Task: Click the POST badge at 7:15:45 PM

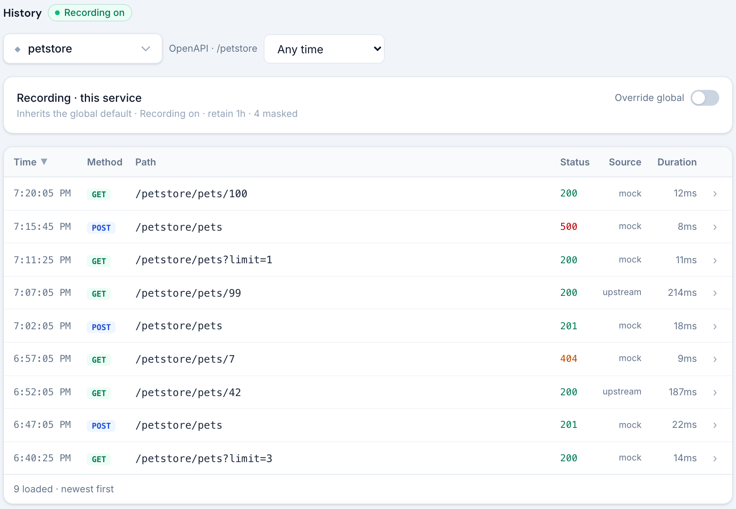Action: pyautogui.click(x=101, y=228)
